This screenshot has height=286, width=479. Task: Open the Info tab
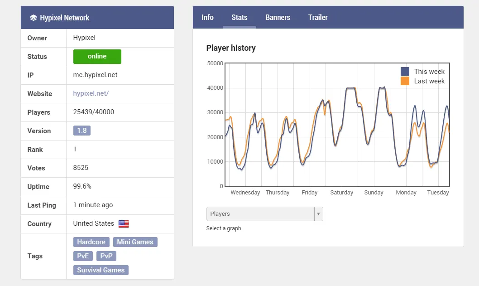point(207,17)
